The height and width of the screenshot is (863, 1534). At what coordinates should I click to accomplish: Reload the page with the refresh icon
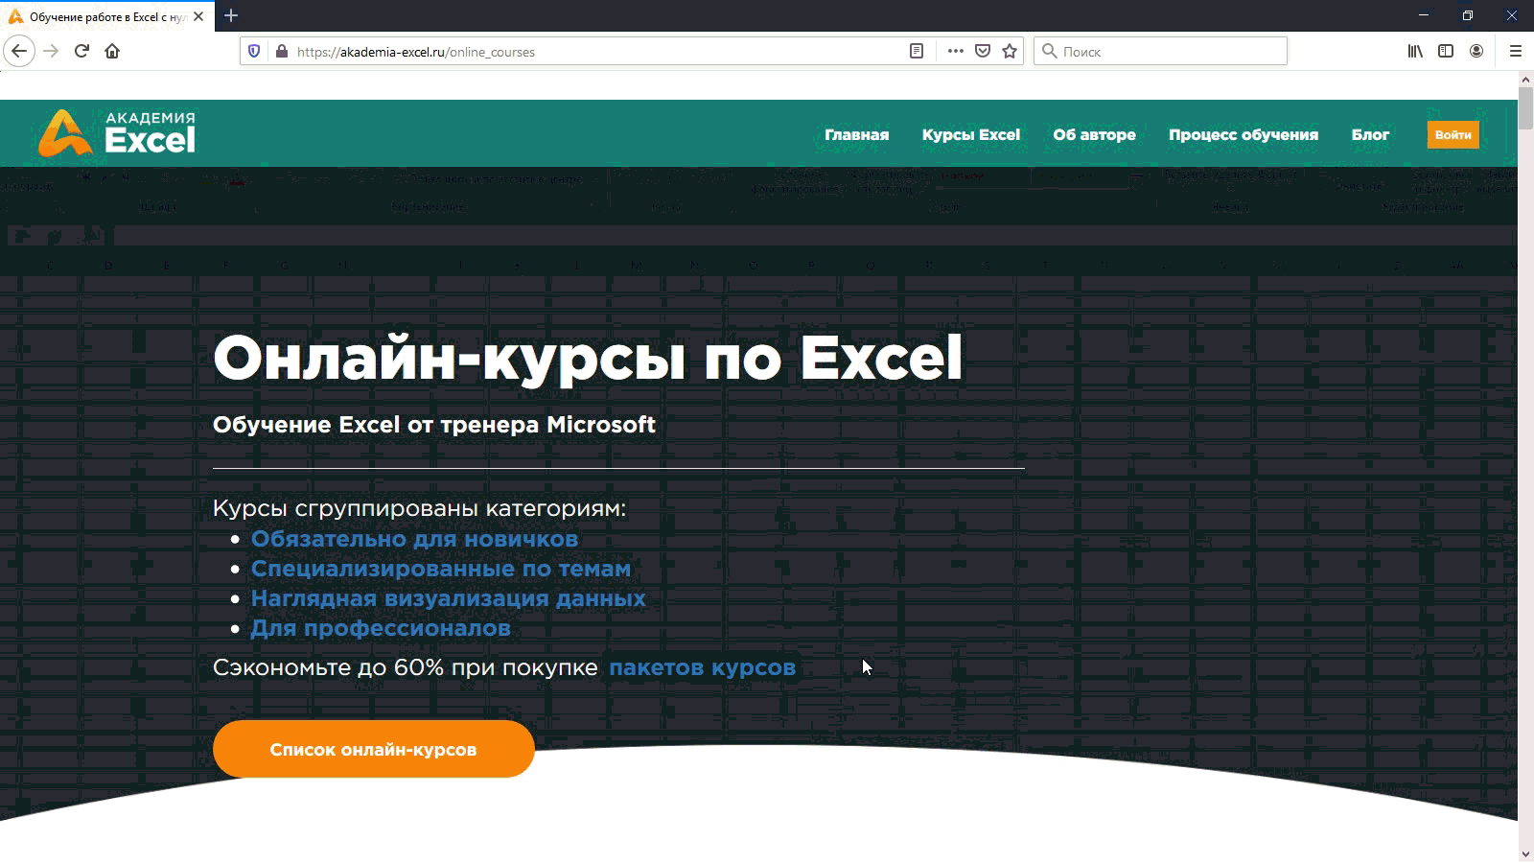click(x=81, y=51)
